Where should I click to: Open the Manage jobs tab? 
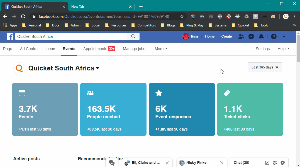[134, 49]
